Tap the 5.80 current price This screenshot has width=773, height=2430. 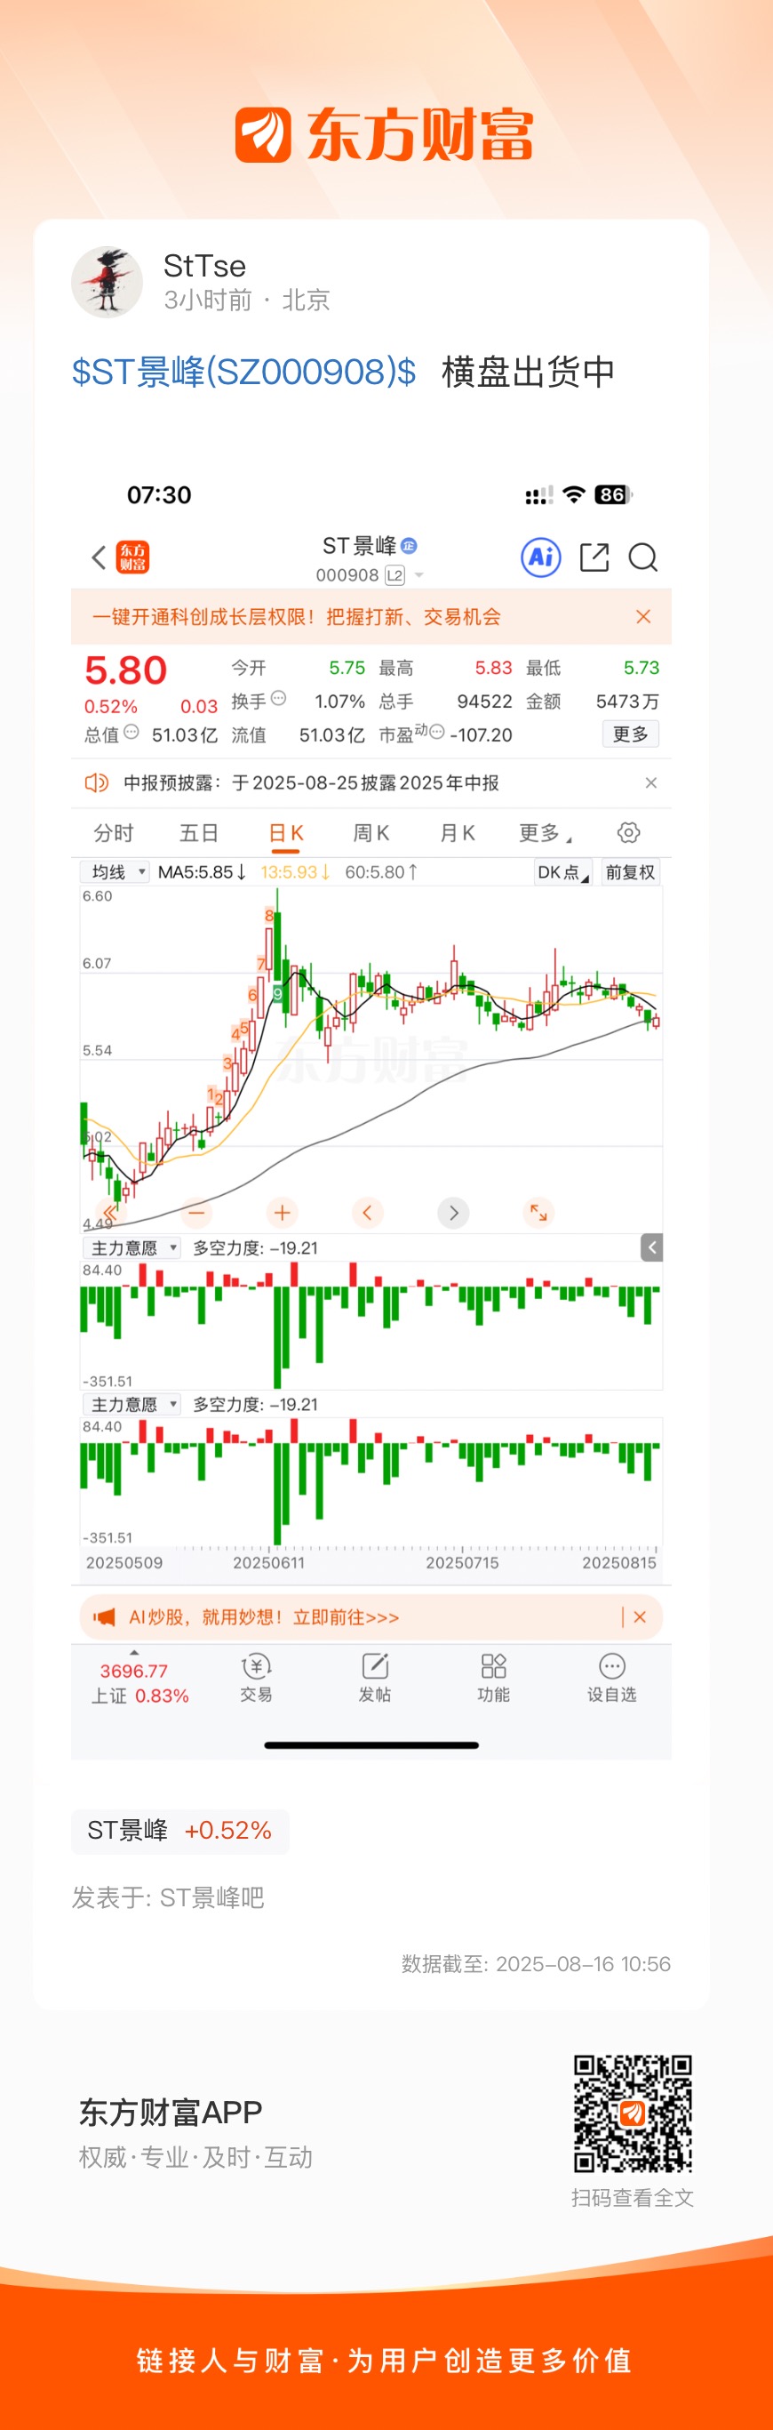(125, 670)
